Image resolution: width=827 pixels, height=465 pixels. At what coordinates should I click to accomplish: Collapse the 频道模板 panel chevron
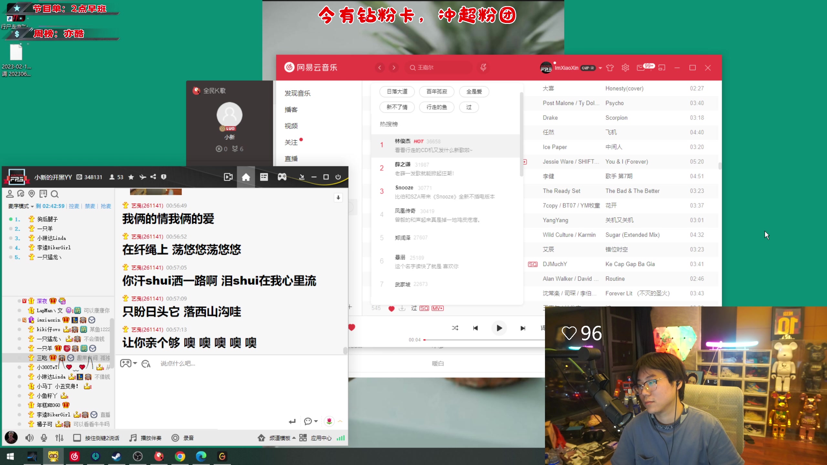[x=293, y=438]
